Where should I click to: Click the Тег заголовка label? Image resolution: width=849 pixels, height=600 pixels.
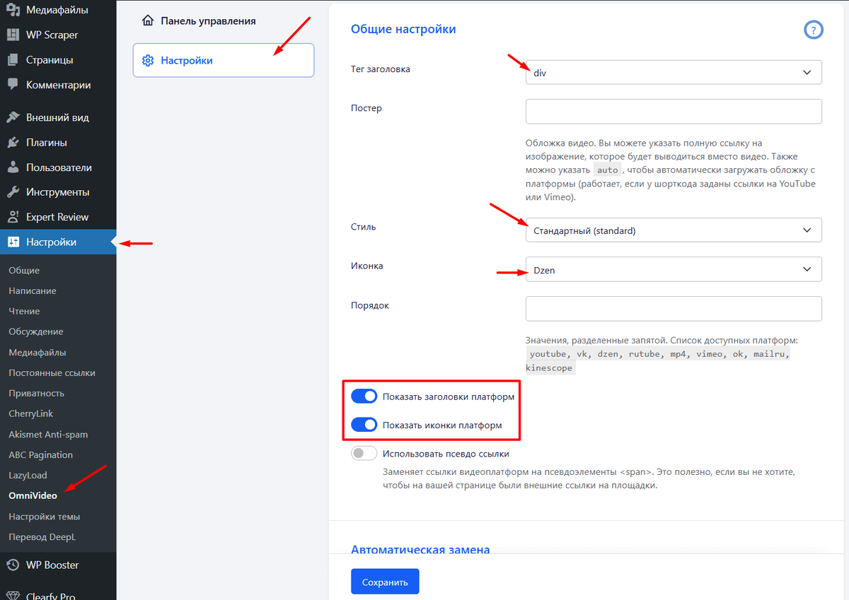tap(381, 69)
